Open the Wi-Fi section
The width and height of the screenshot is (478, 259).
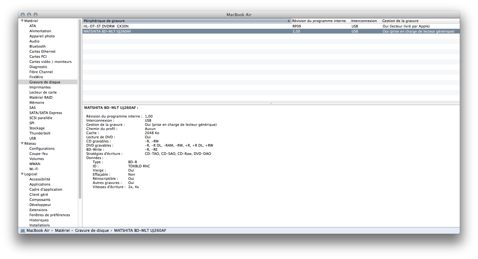coord(34,169)
